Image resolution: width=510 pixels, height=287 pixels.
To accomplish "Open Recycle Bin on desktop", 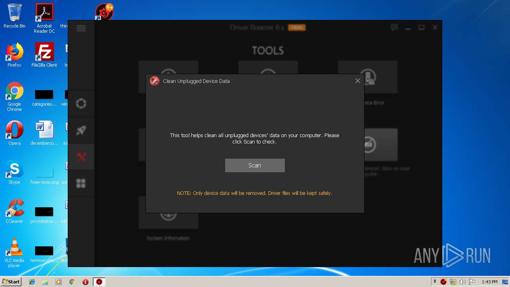I will tap(14, 16).
